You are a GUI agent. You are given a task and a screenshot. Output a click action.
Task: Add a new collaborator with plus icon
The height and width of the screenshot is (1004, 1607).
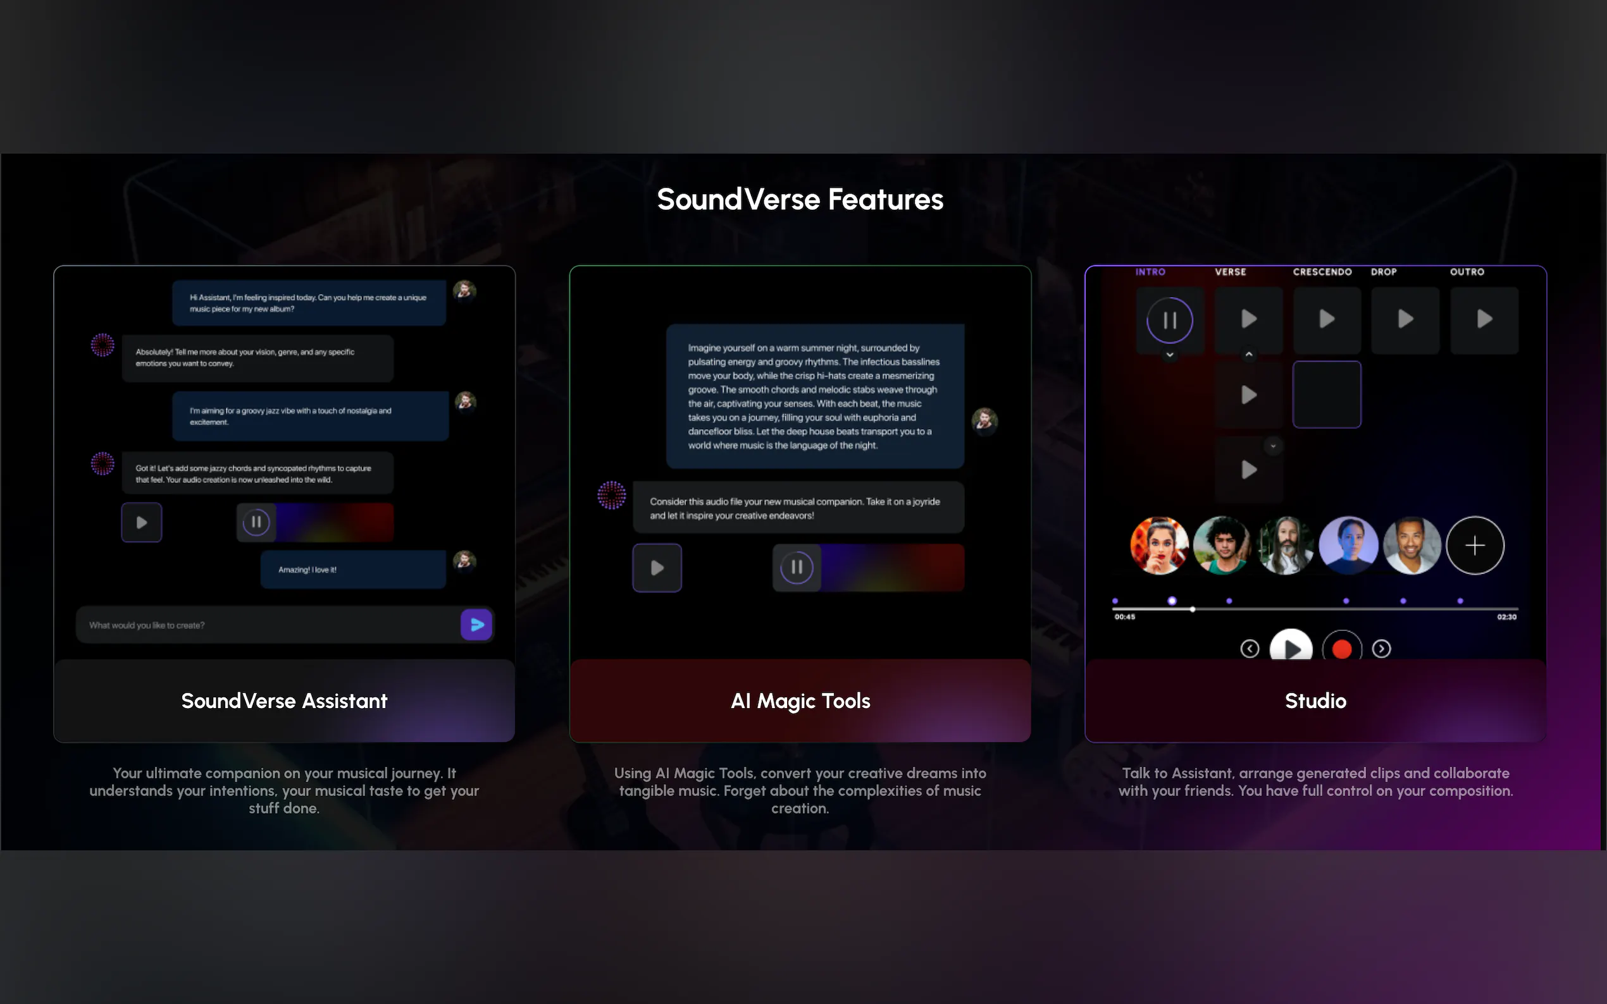point(1474,546)
